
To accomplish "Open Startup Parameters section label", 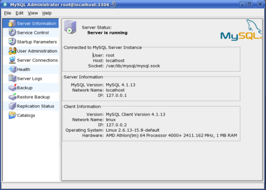I will (37, 42).
